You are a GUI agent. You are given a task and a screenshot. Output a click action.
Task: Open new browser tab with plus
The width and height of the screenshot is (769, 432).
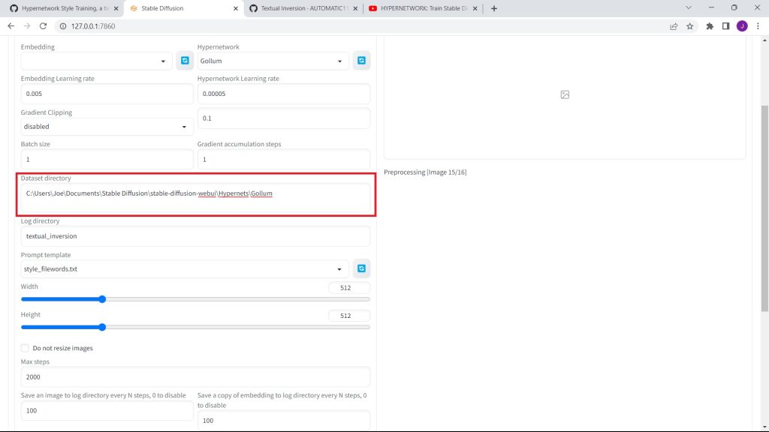(493, 8)
